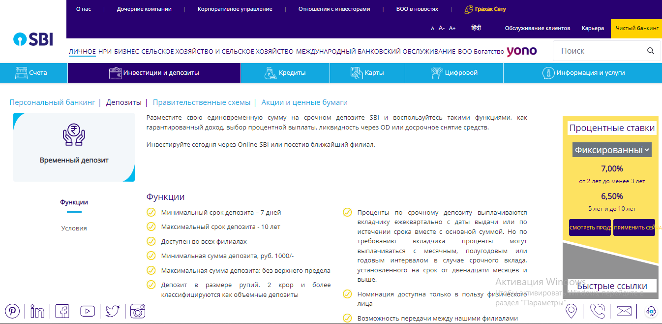Screen dimensions: 662x324
Task: Open the Акции и ценные бумаги link
Action: click(304, 102)
